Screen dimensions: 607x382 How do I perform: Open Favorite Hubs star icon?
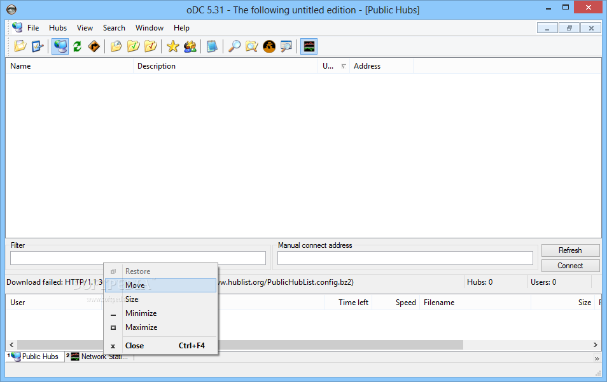(x=172, y=46)
